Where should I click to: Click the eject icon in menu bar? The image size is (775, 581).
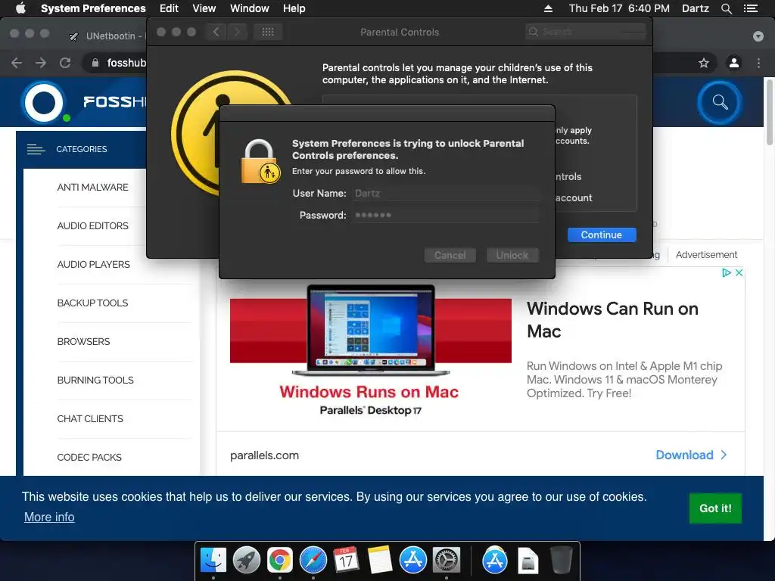(x=548, y=8)
